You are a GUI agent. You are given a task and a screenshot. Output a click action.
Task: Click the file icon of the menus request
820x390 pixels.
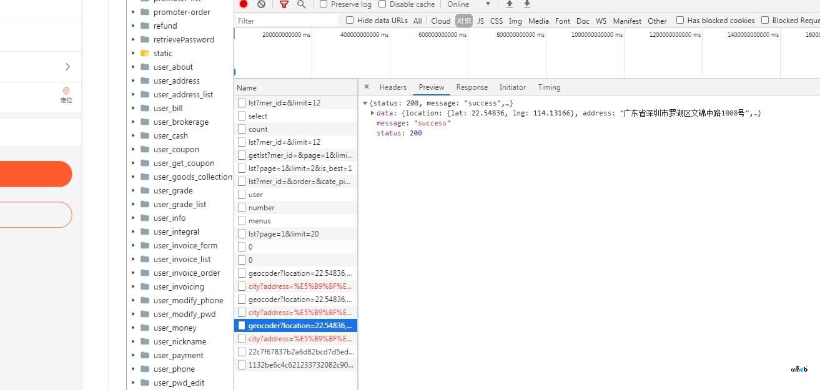[x=242, y=220]
